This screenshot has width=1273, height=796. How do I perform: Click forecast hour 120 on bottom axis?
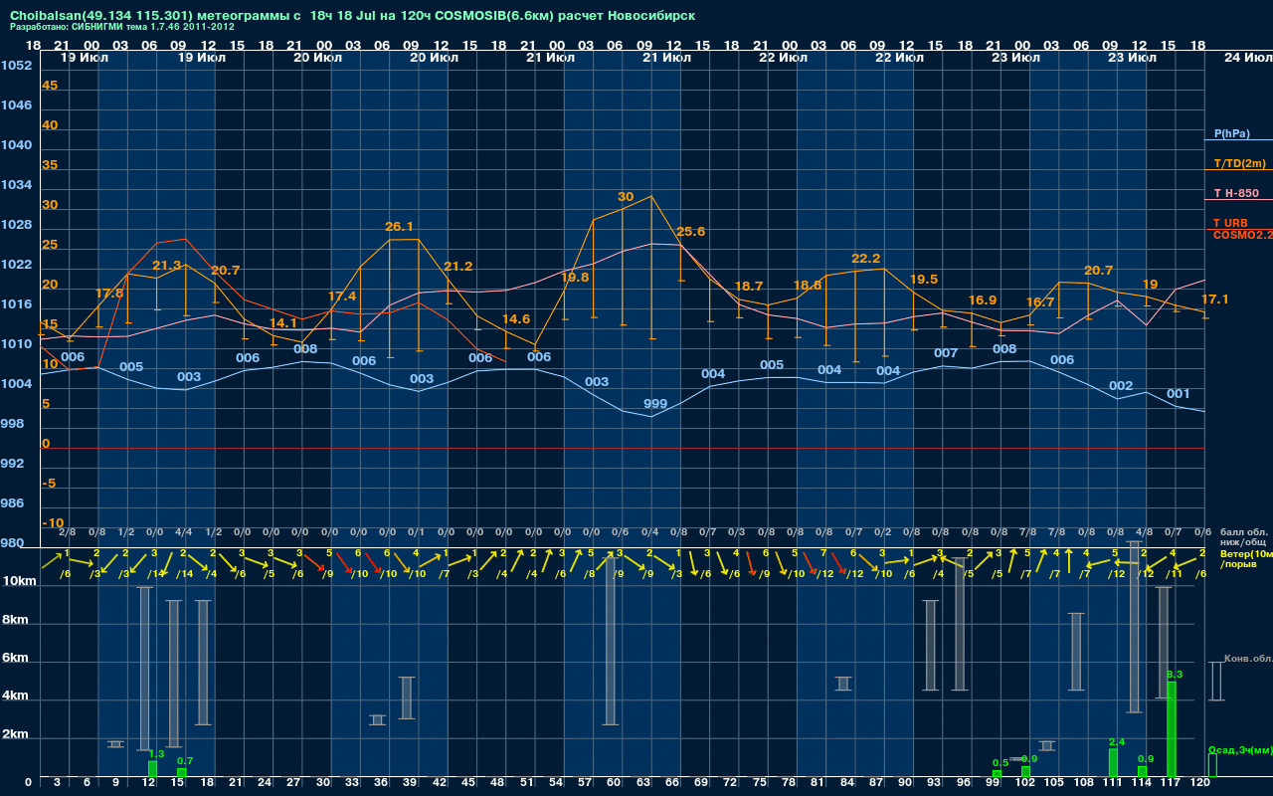1199,783
